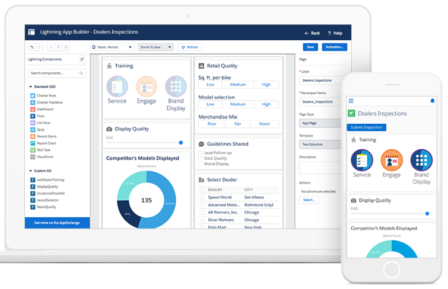Viewport: 448px width, 289px height.
Task: Check the Brand Display guideline checkbox
Action: (201, 164)
